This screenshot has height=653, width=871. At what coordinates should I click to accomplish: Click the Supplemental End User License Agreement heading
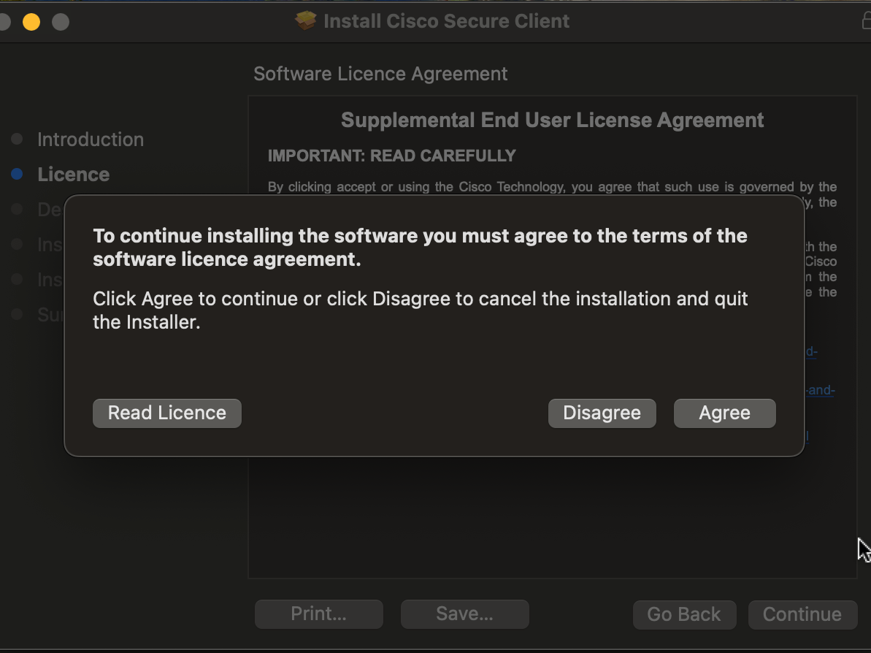[x=552, y=121]
